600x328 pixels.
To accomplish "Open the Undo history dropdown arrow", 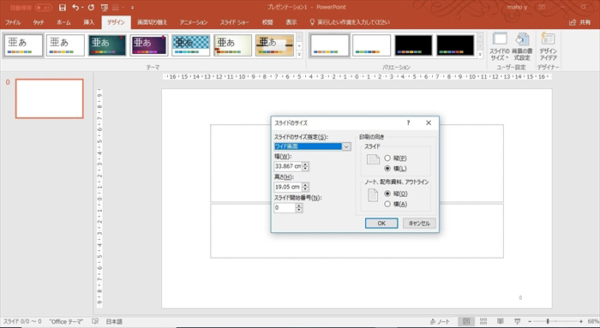I will point(82,8).
